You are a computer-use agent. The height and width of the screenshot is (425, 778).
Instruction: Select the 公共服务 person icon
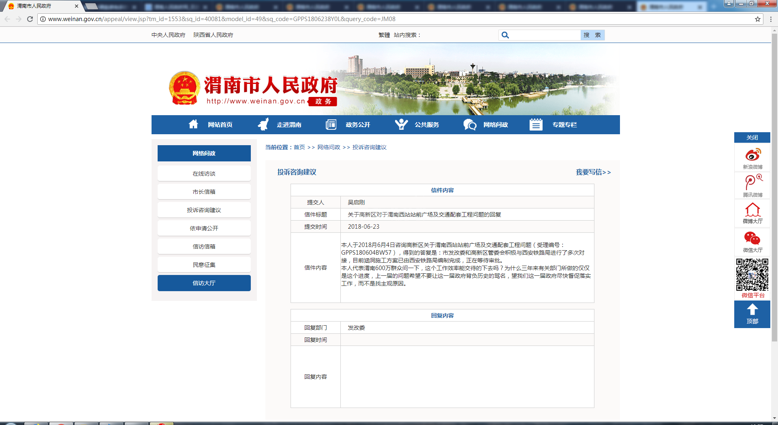click(401, 124)
